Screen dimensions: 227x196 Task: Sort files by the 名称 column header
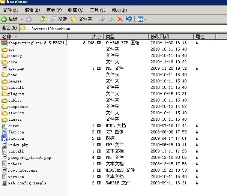pos(34,36)
